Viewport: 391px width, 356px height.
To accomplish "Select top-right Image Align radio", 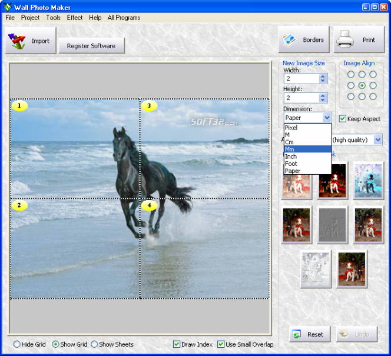I will coord(373,74).
